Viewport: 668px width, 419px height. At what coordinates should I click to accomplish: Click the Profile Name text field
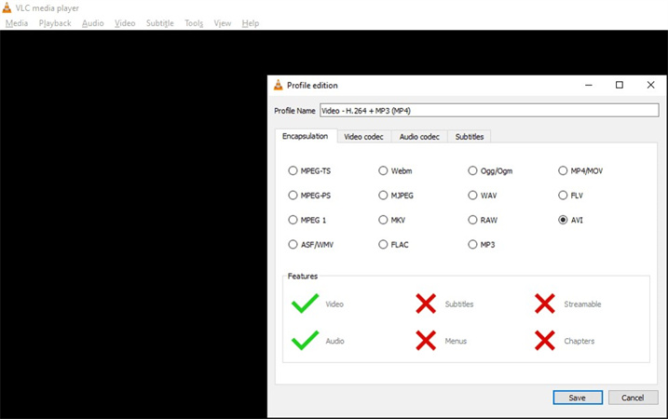point(488,111)
